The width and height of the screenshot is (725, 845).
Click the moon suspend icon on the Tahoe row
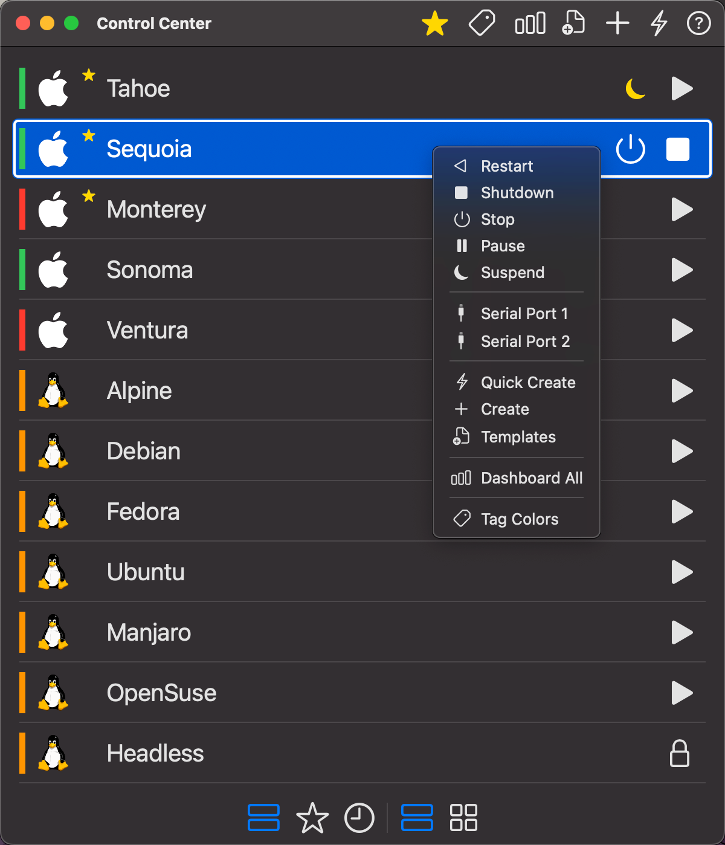[635, 88]
